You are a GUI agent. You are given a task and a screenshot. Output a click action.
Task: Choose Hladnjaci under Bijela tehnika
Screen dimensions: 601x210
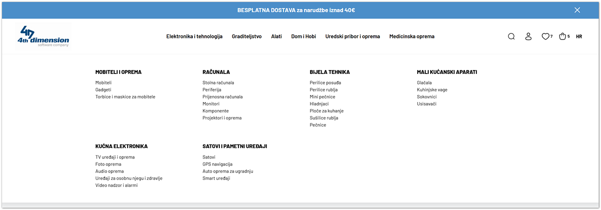(319, 103)
